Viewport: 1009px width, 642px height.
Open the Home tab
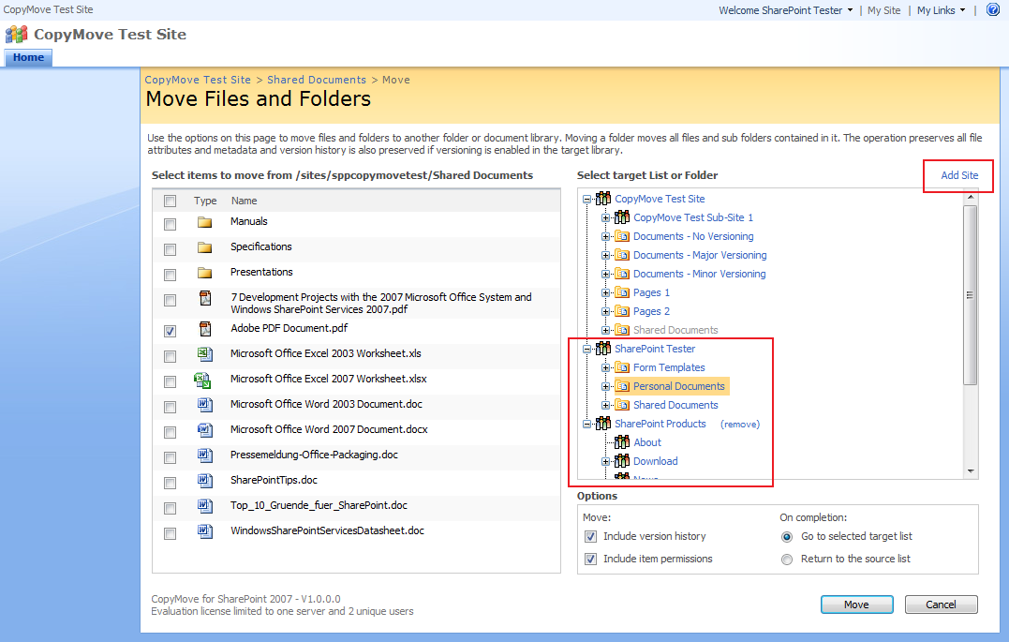[x=28, y=57]
